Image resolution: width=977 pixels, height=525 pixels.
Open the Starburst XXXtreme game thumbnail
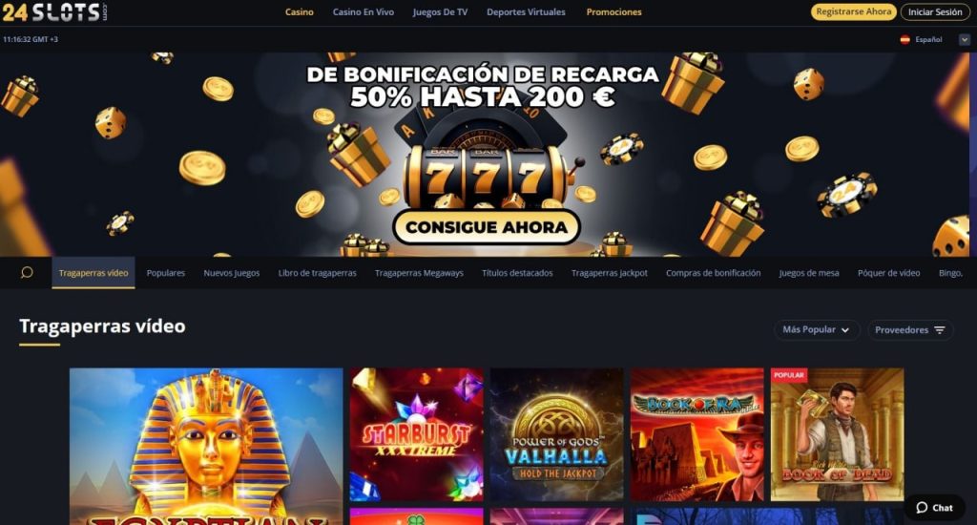click(416, 434)
